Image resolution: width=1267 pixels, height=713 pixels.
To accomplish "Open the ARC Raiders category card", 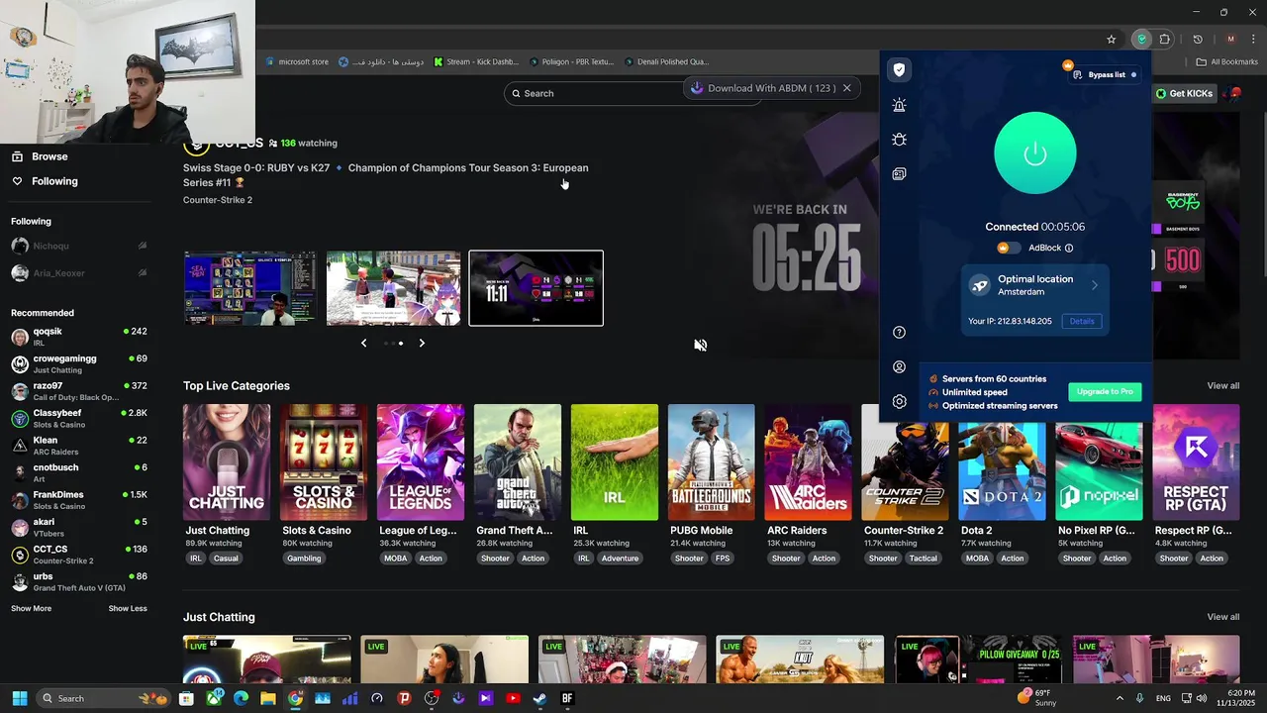I will pos(809,462).
